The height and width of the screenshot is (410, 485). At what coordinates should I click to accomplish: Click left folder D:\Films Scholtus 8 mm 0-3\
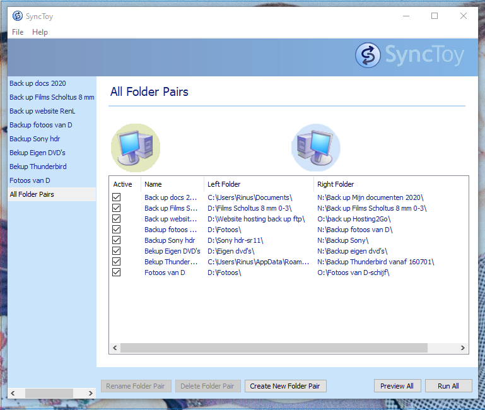click(x=250, y=208)
